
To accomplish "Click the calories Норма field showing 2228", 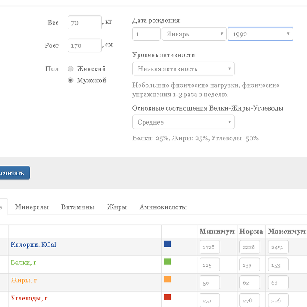I will (x=250, y=247).
